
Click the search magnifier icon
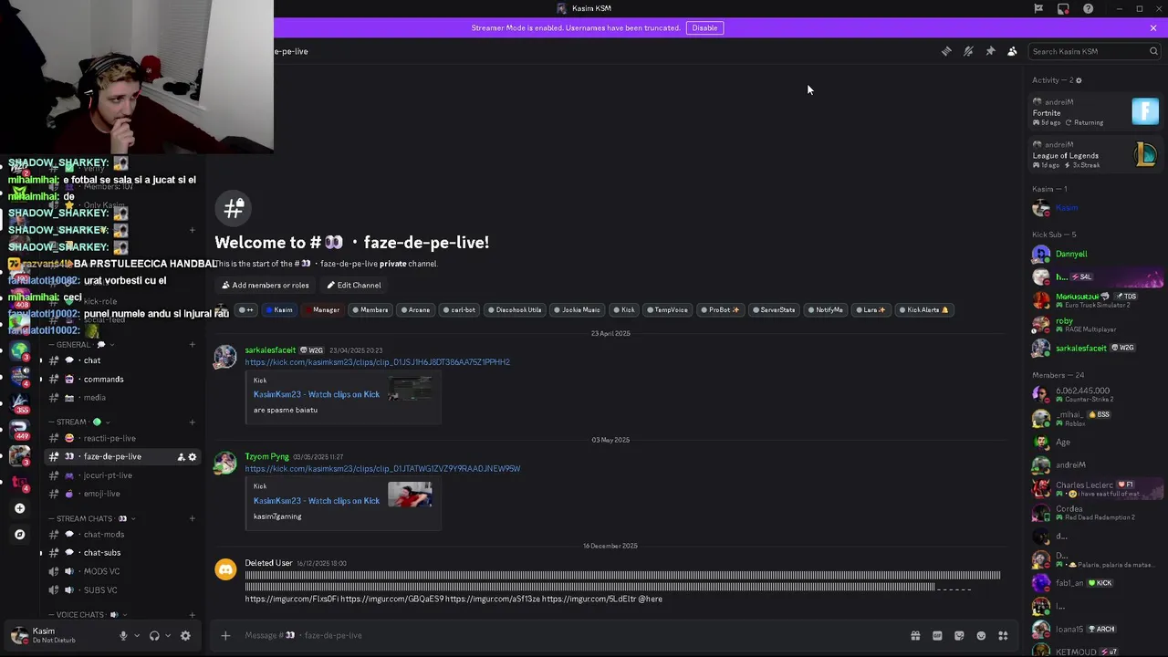pyautogui.click(x=1153, y=51)
